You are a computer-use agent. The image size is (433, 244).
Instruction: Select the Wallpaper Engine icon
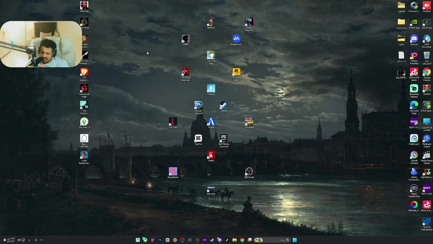pos(427,141)
